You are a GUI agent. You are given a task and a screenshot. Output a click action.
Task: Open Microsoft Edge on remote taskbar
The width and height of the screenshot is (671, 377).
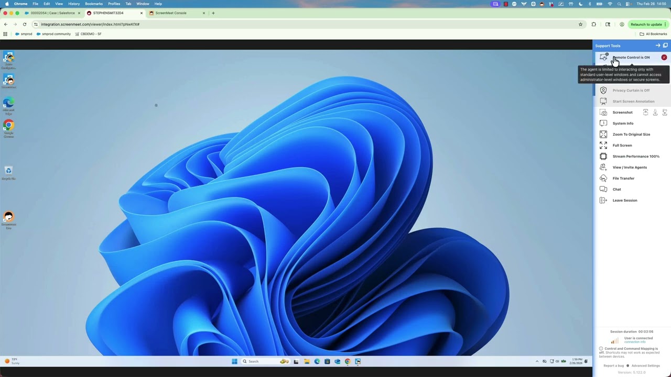click(317, 361)
